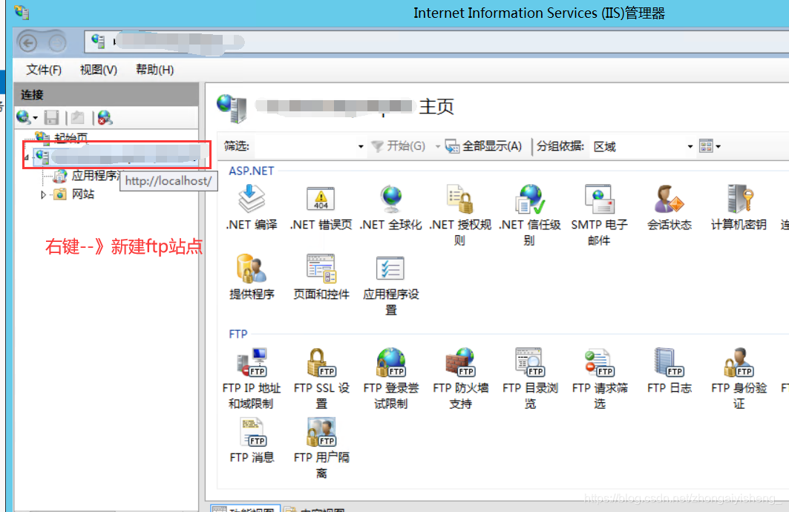This screenshot has height=512, width=789.
Task: Click the 筛选 filter input field
Action: [x=306, y=146]
